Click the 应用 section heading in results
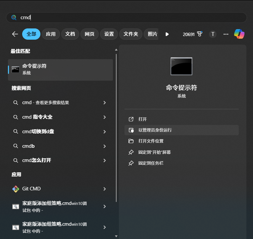 pyautogui.click(x=16, y=175)
